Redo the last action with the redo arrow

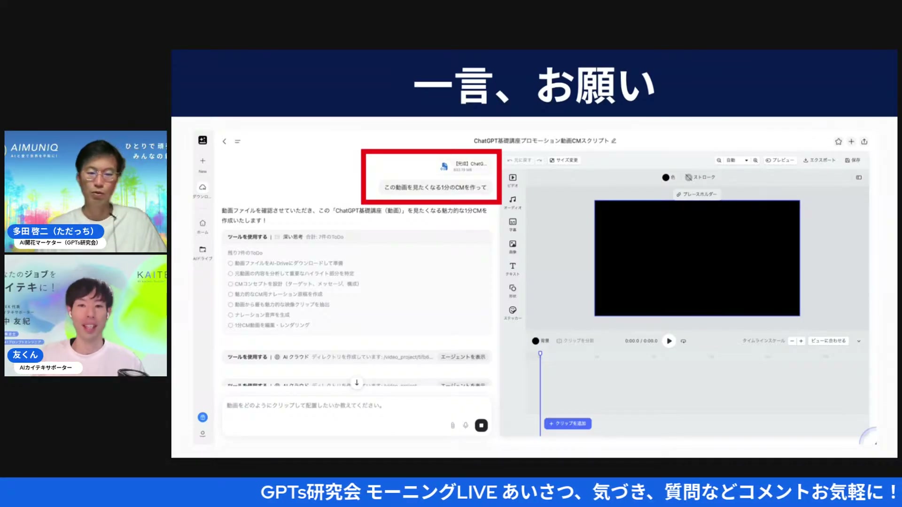point(539,160)
